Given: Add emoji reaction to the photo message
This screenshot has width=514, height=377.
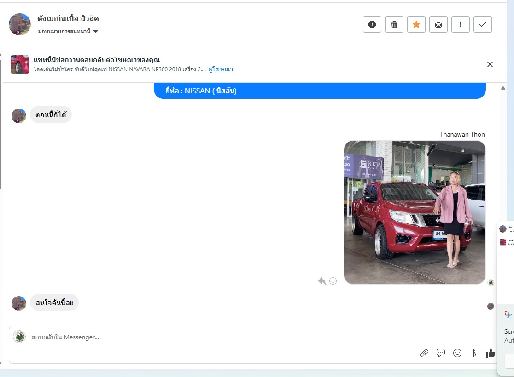Looking at the screenshot, I should [x=333, y=281].
